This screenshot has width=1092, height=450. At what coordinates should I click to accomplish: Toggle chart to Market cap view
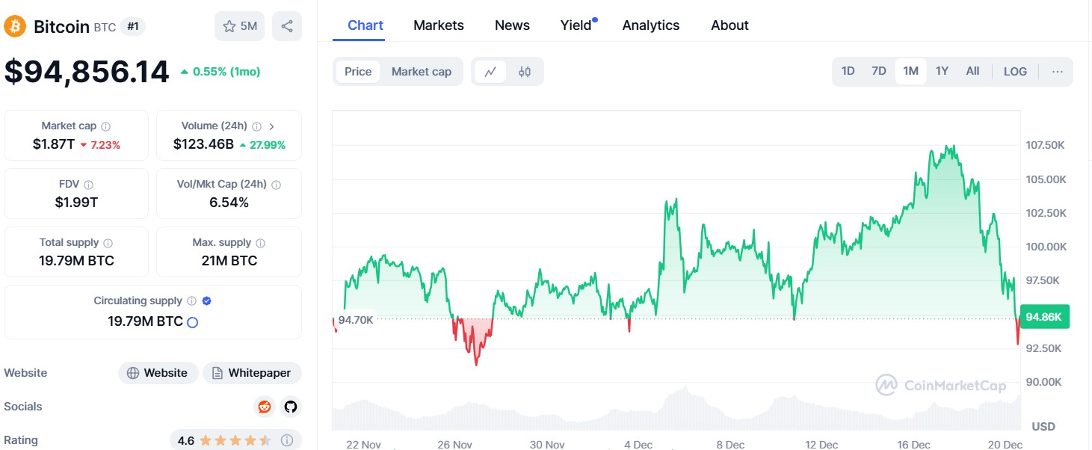point(422,72)
